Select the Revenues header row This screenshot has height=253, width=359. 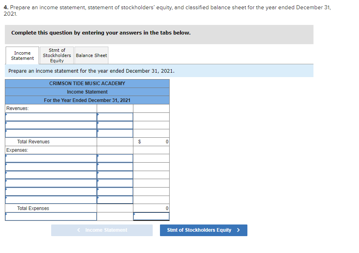[x=50, y=108]
